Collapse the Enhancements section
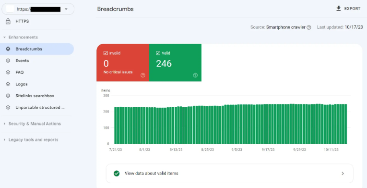This screenshot has height=188, width=367. (x=23, y=38)
